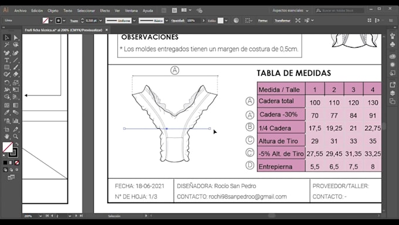Enable Draw Normal mode
The height and width of the screenshot is (225, 399).
[5, 170]
